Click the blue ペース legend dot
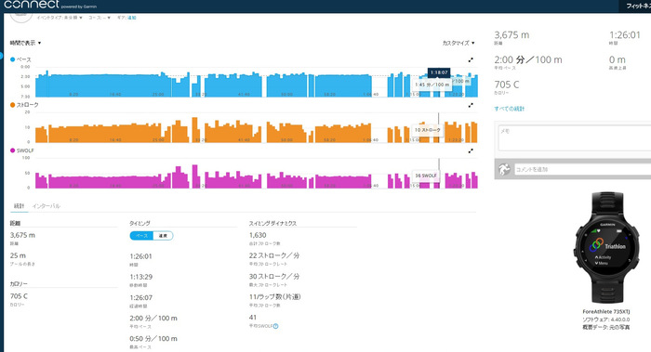The height and width of the screenshot is (352, 651). click(x=12, y=59)
